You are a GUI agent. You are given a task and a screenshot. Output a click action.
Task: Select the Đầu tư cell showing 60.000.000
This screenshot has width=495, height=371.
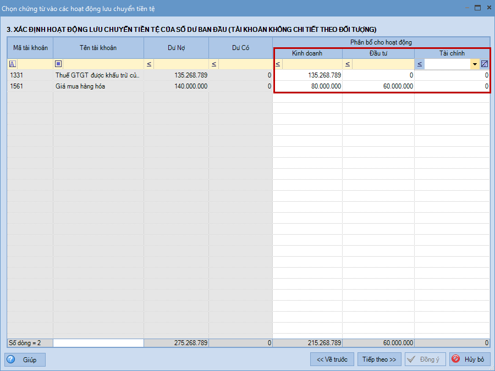(x=378, y=86)
